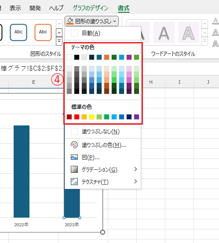Switch to グラフのデザイン tab
Viewport: 219px width, 243px height.
pos(91,8)
